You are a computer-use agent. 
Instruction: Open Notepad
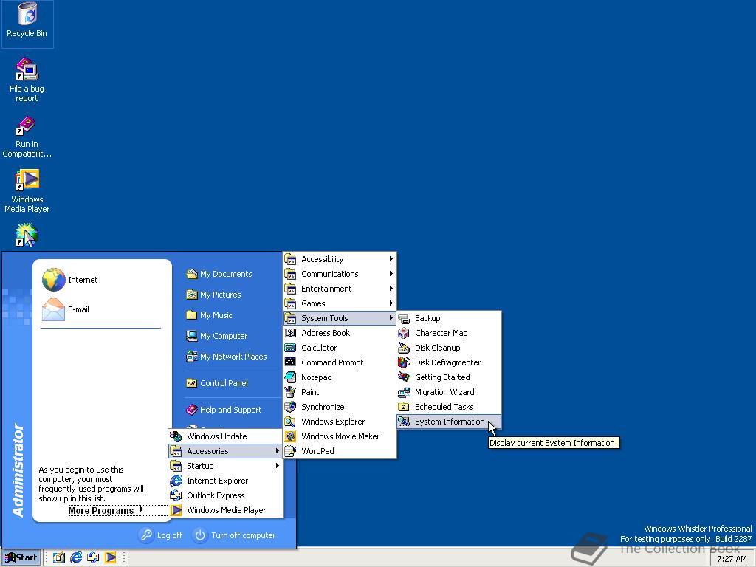pyautogui.click(x=340, y=377)
